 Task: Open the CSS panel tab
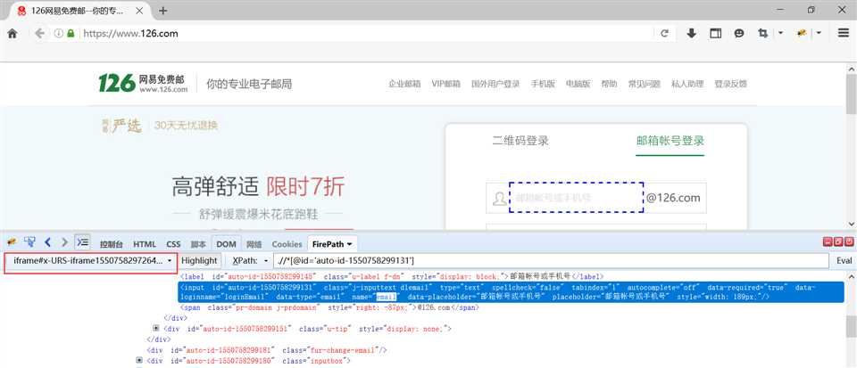tap(173, 244)
